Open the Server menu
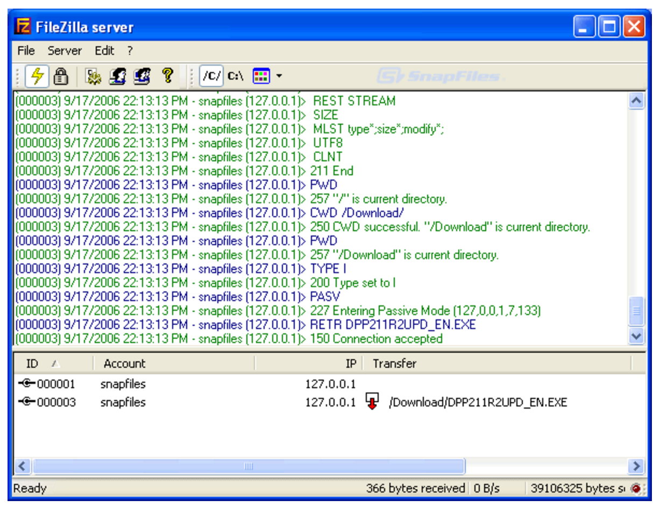 [x=65, y=51]
